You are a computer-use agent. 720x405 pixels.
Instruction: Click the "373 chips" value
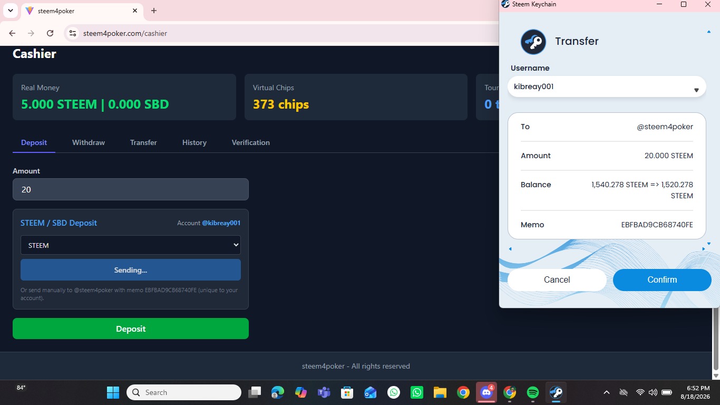point(281,104)
